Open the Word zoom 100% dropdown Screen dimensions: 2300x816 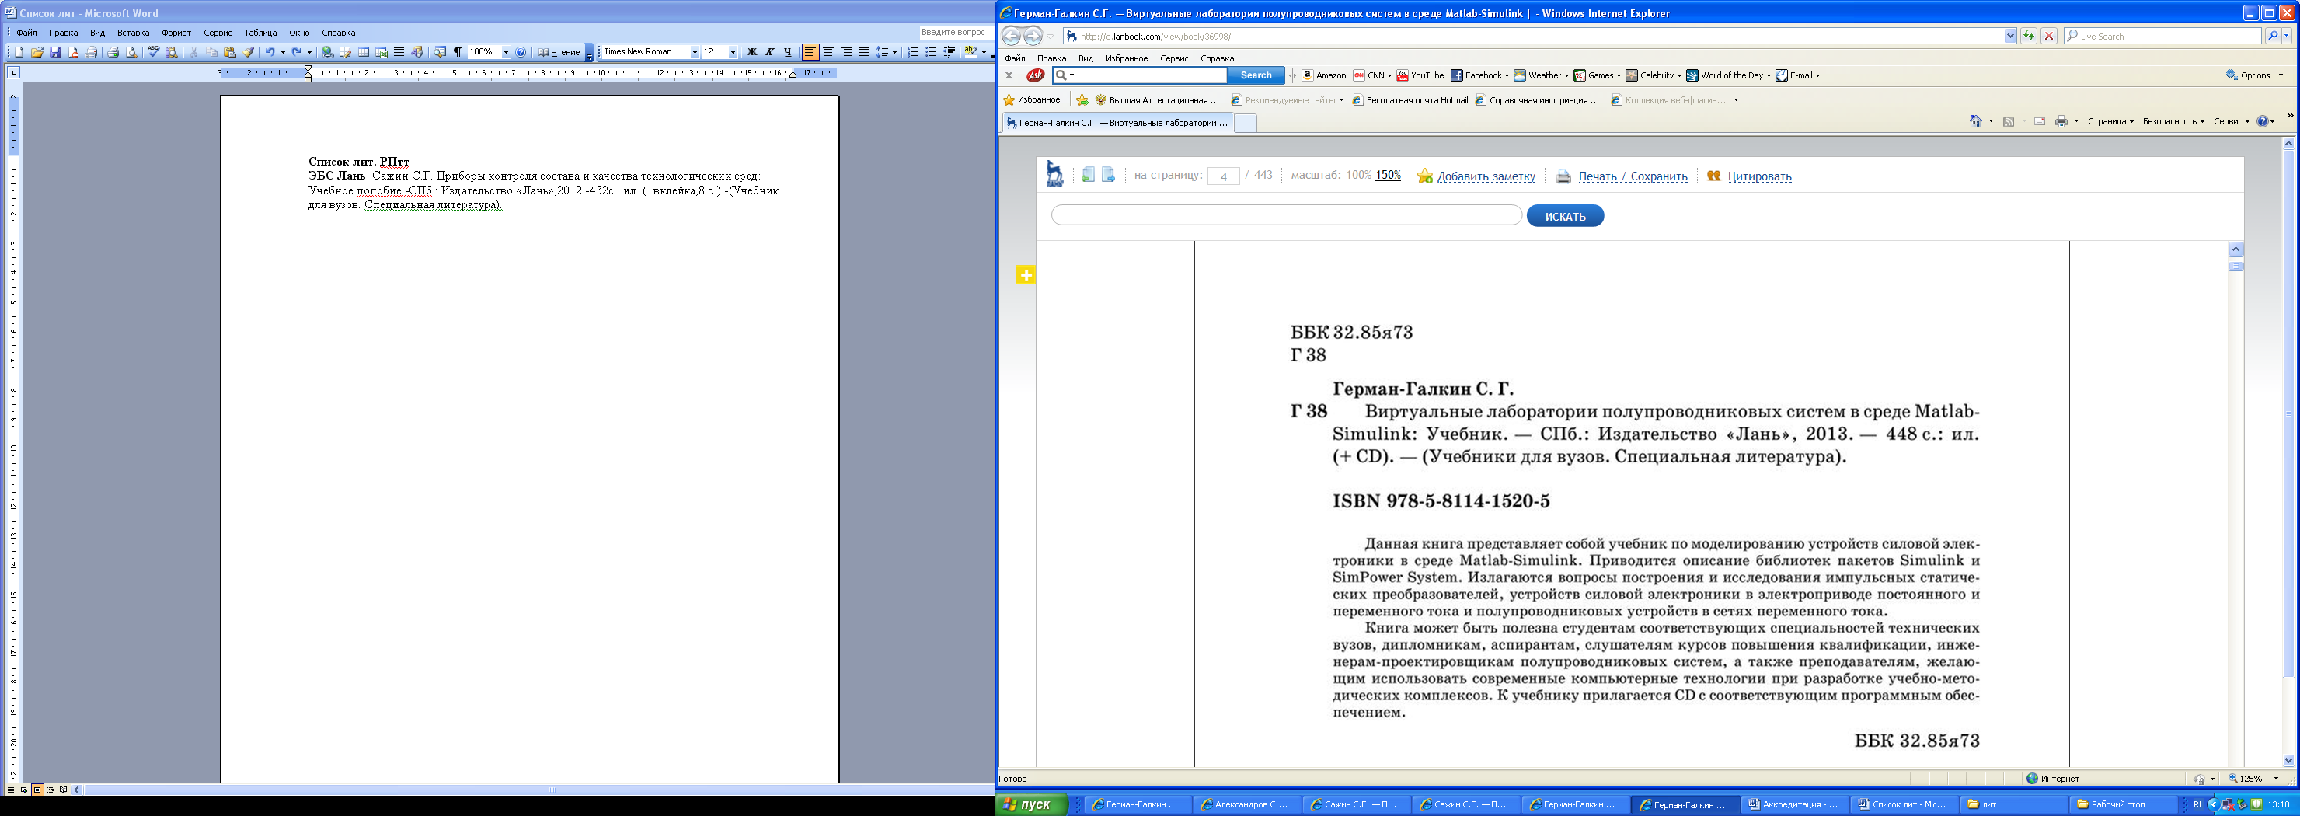(x=507, y=52)
